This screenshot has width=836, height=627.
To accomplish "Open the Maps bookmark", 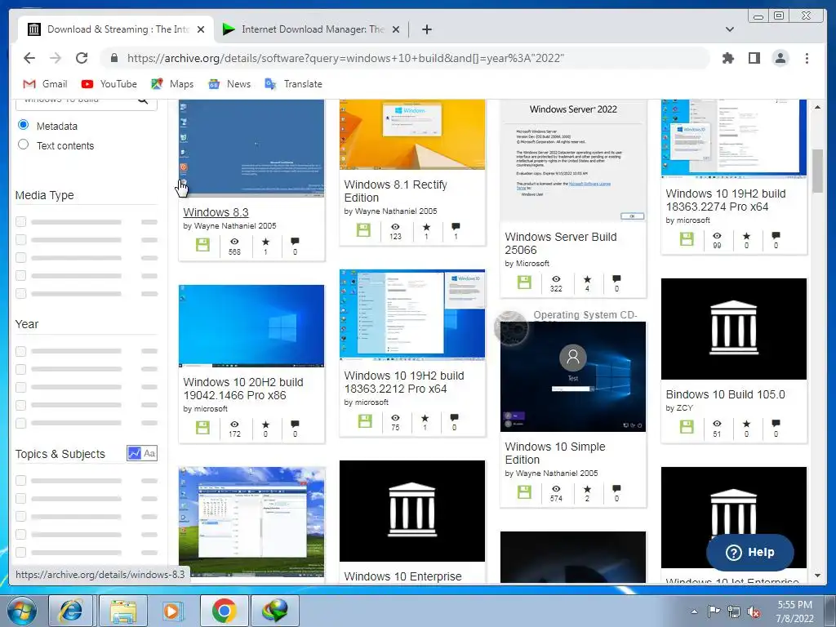I will (x=172, y=84).
